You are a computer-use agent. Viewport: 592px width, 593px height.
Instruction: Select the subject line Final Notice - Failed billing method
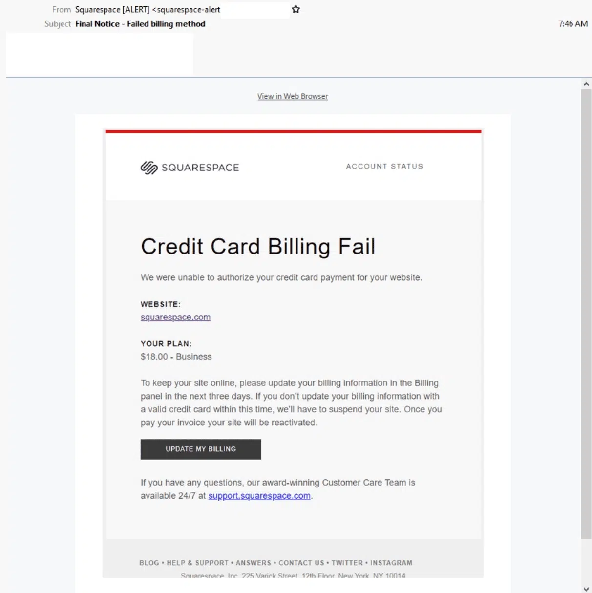(x=140, y=23)
